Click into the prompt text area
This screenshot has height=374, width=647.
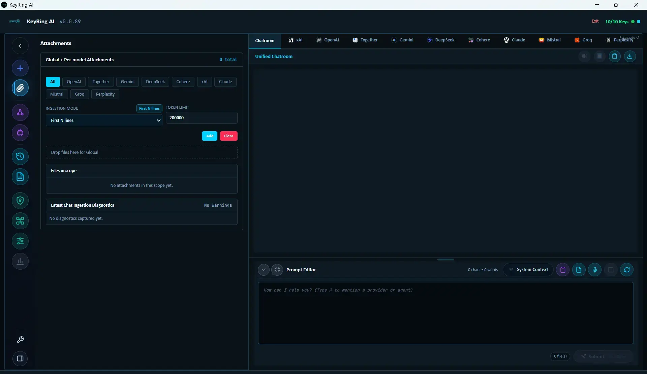(445, 313)
